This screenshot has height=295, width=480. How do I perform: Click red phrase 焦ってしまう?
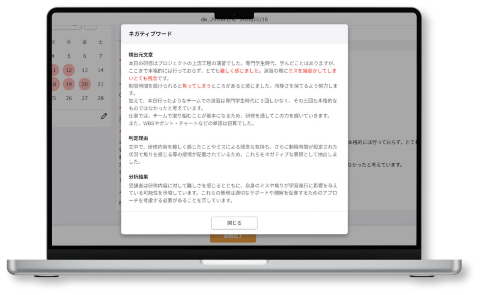tap(197, 86)
